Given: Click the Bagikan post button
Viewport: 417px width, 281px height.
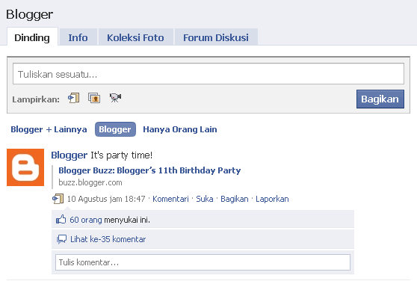Looking at the screenshot, I should 380,99.
